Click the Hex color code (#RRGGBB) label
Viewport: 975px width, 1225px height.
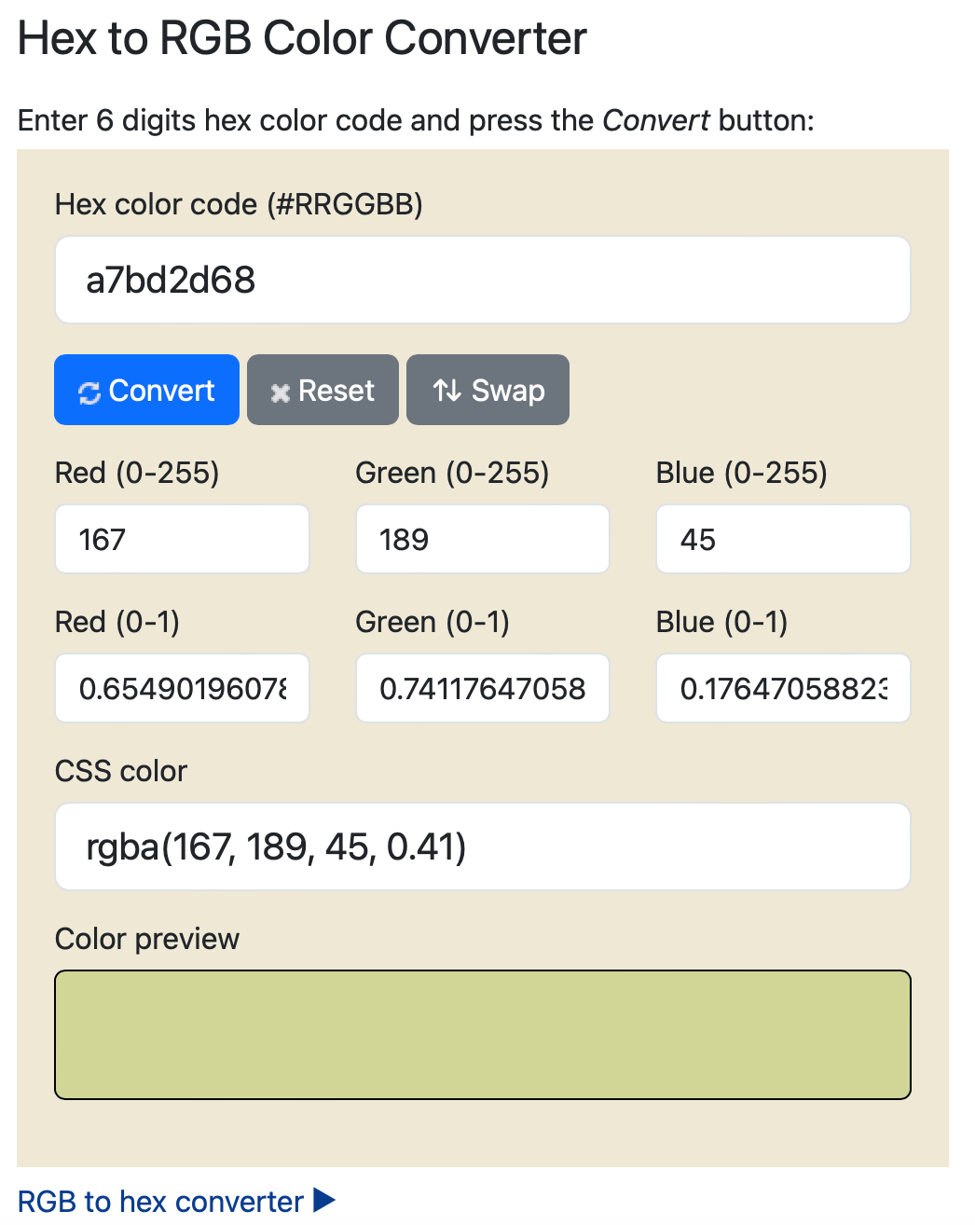[x=239, y=204]
